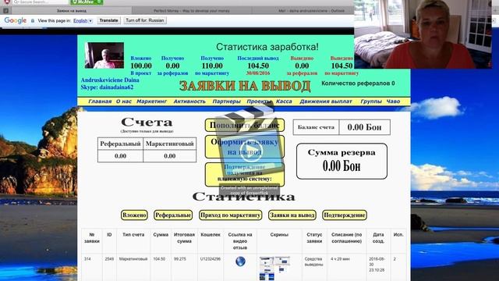This screenshot has width=499, height=281.
Task: Open the Чаво menu item
Action: (393, 101)
